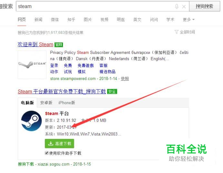Switch to the 安卓版 tab
This screenshot has height=173, width=223.
(46, 103)
